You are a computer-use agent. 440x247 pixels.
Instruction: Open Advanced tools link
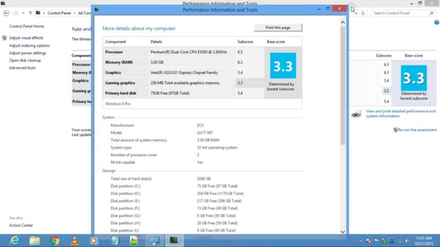pos(22,68)
